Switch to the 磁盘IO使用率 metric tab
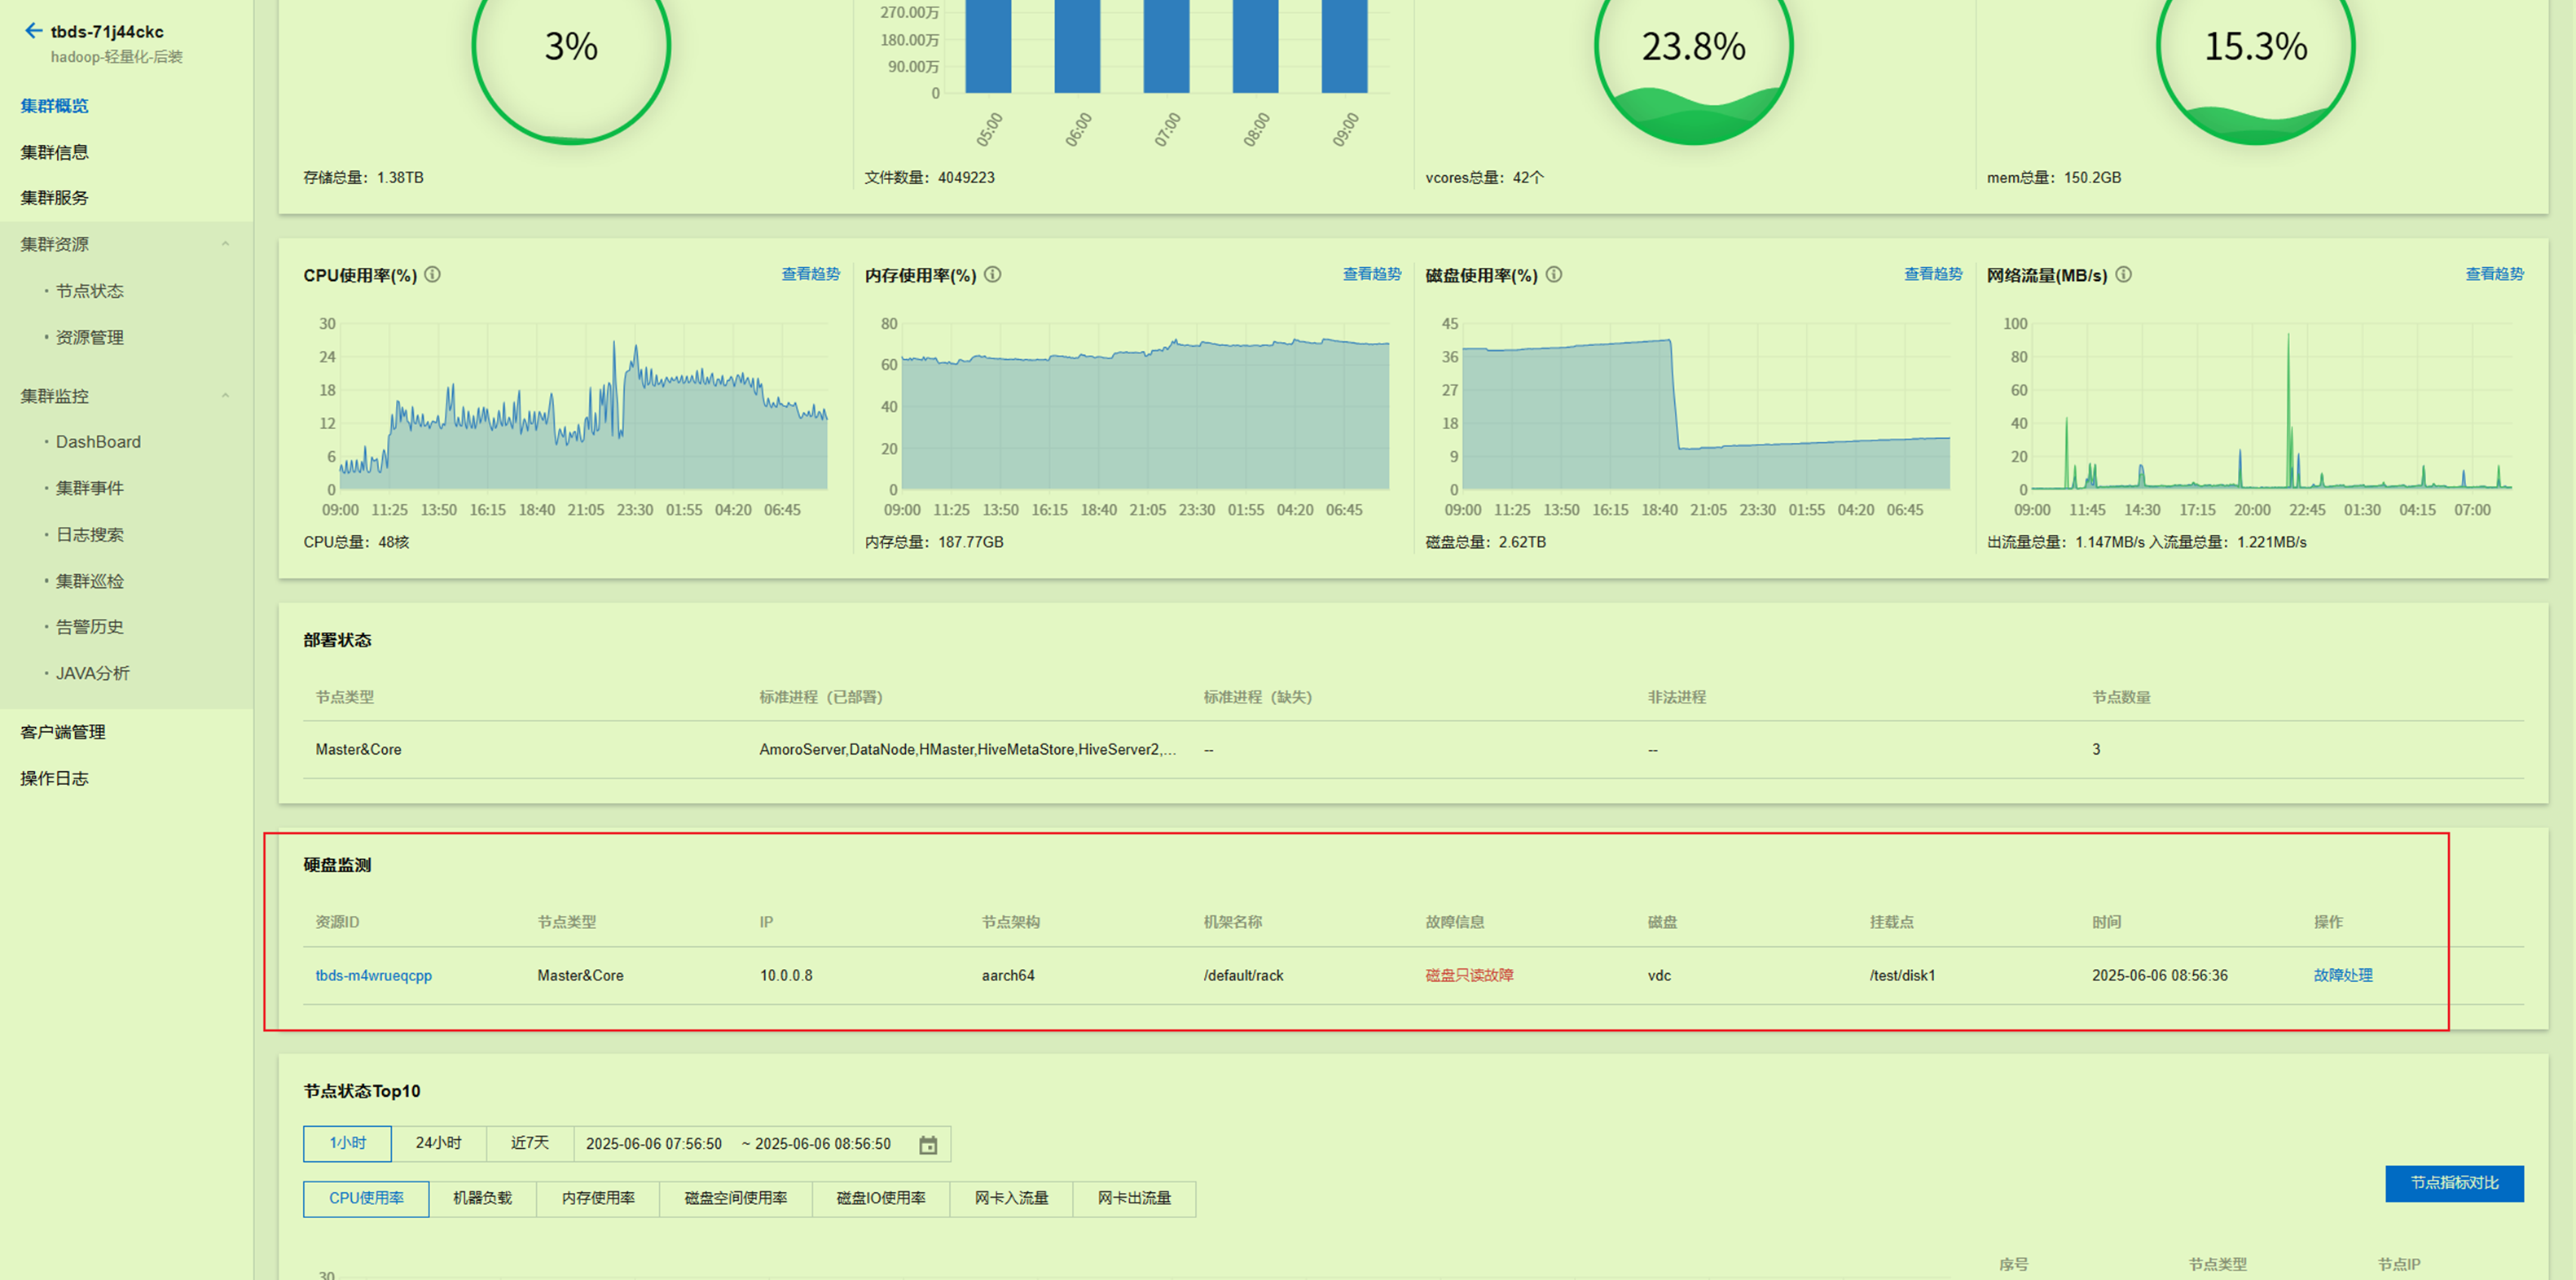The height and width of the screenshot is (1280, 2576). click(x=880, y=1198)
